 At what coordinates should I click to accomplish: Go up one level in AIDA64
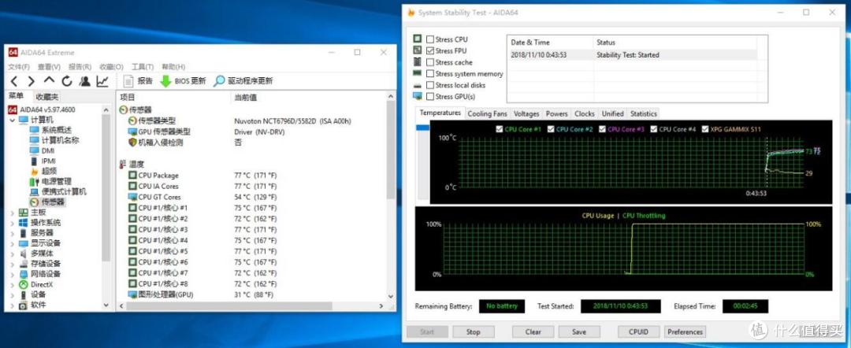(x=50, y=81)
